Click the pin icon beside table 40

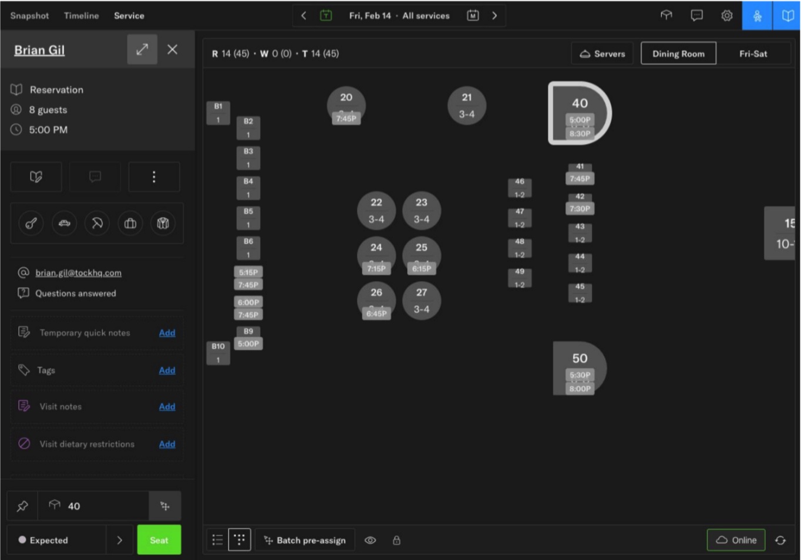tap(22, 506)
